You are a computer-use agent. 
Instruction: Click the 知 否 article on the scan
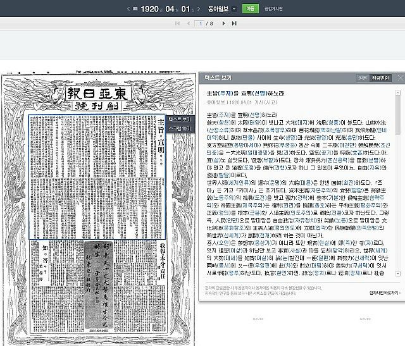click(45, 262)
